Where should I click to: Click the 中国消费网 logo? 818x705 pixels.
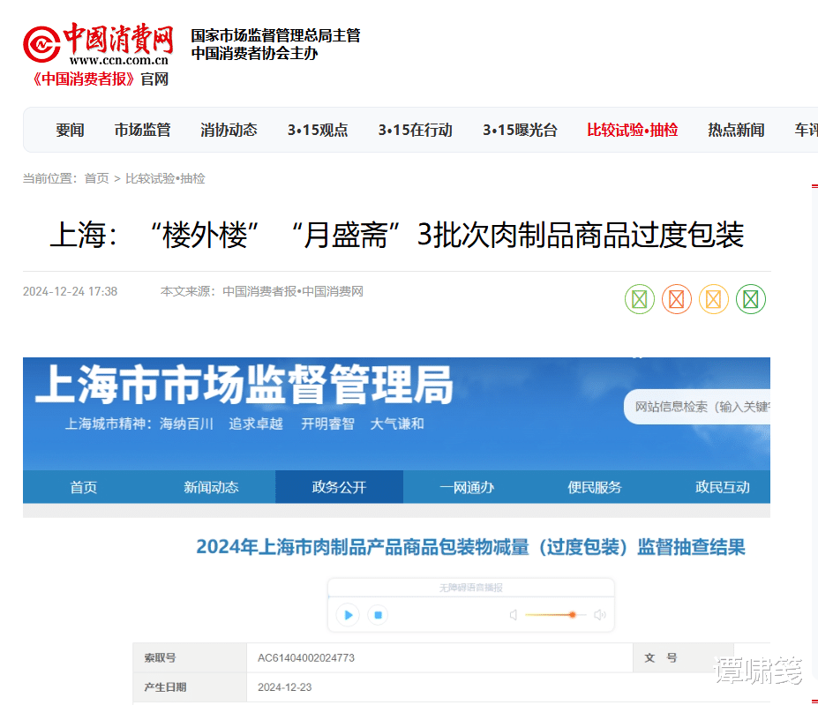[98, 45]
